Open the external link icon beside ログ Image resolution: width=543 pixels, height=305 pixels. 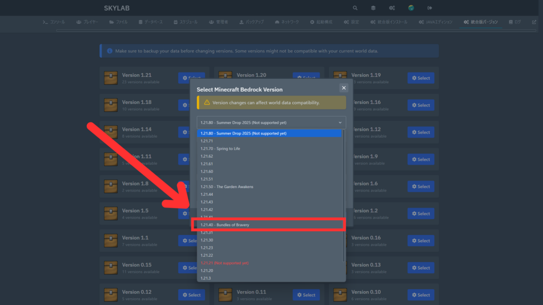pyautogui.click(x=534, y=22)
